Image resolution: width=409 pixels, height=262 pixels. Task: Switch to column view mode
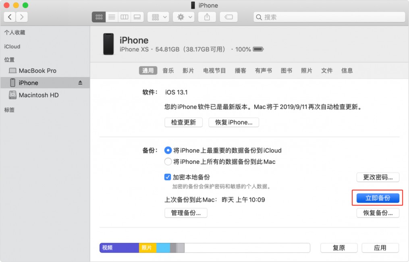125,17
